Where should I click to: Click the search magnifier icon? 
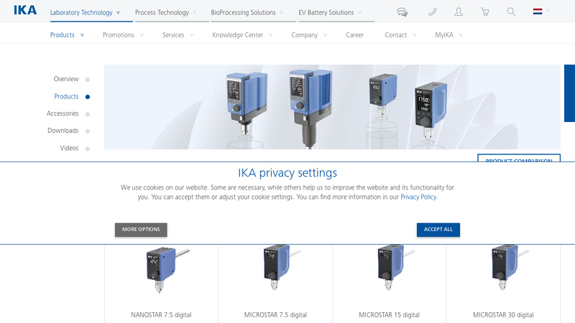tap(511, 12)
